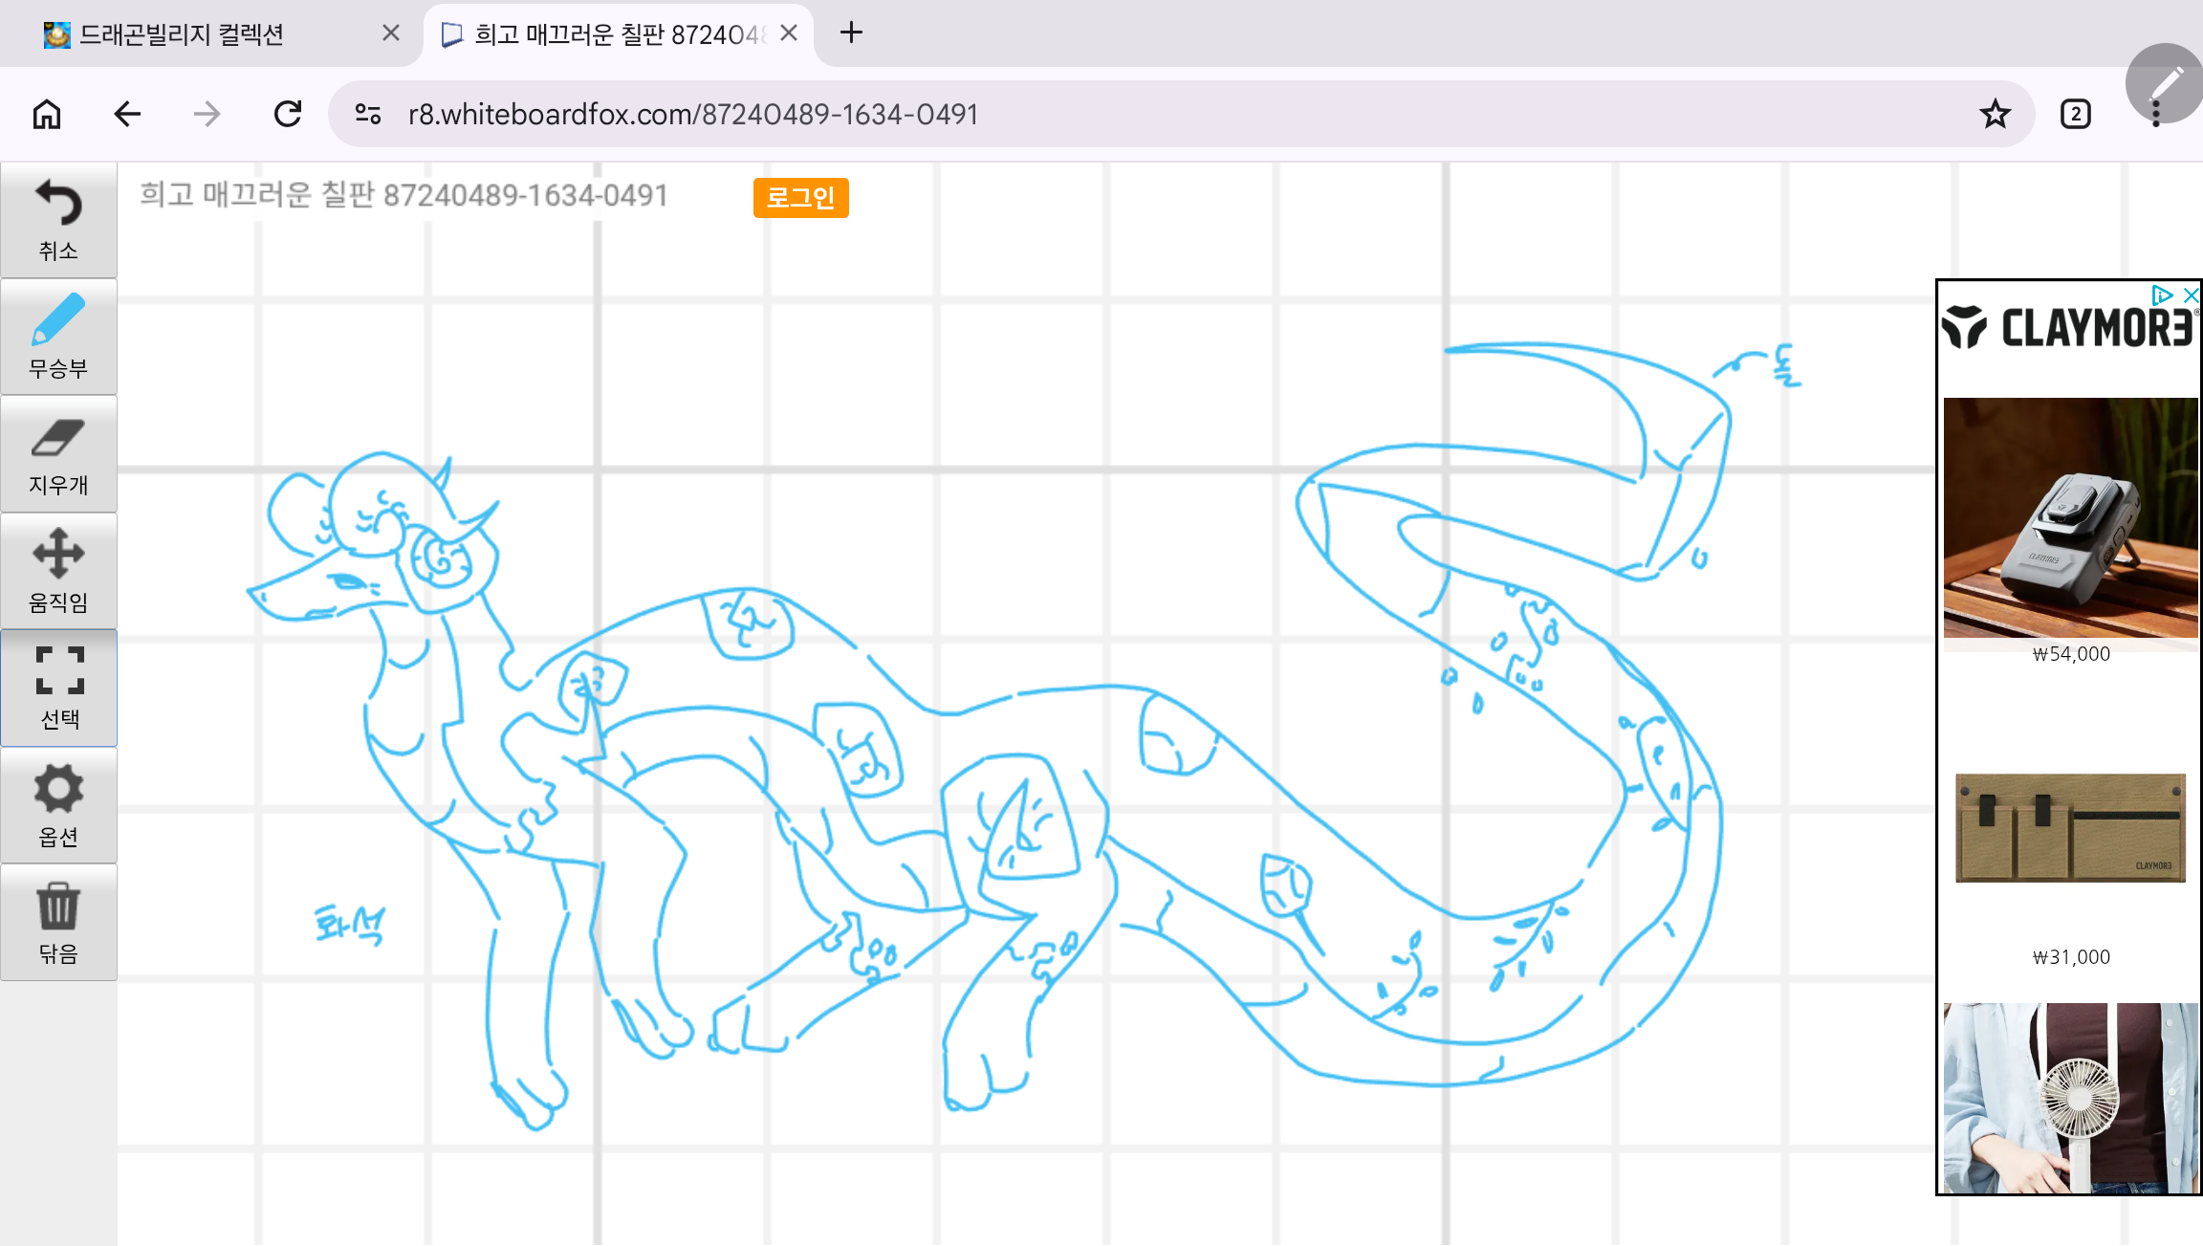This screenshot has width=2203, height=1246.
Task: Go to browser home page
Action: 47,115
